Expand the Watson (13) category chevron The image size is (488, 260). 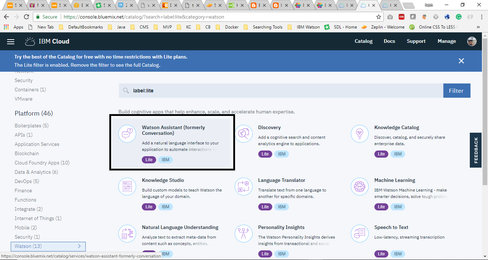tap(79, 246)
